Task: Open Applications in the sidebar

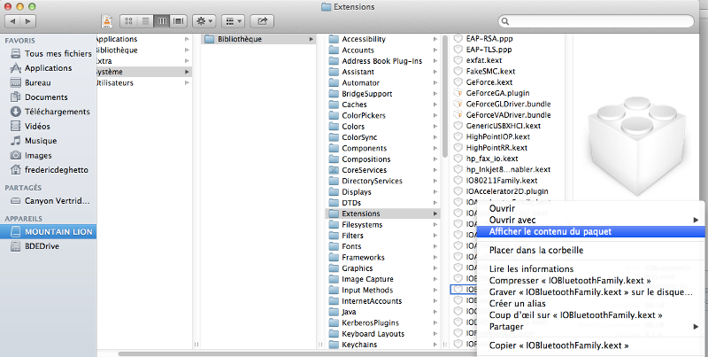Action: (x=49, y=68)
